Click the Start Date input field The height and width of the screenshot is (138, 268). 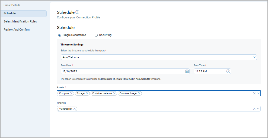(122, 71)
